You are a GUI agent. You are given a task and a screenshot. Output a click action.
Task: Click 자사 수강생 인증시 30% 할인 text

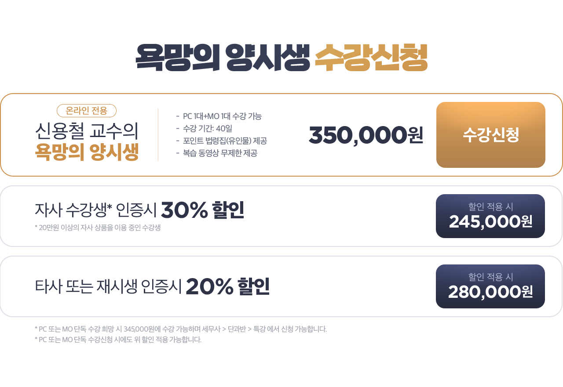(139, 210)
